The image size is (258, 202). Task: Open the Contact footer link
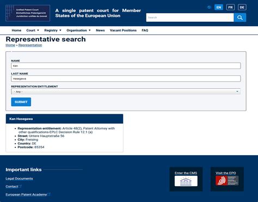tap(12, 186)
